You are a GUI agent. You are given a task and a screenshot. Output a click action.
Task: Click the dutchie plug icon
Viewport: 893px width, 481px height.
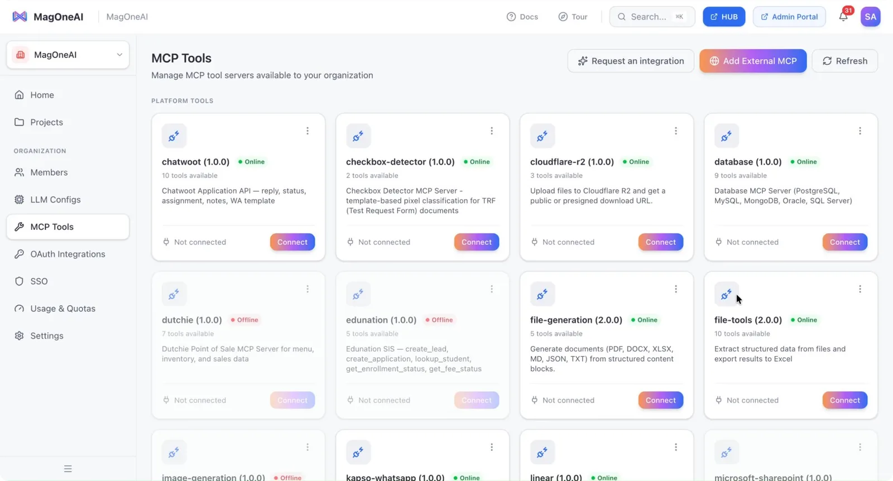(x=174, y=294)
